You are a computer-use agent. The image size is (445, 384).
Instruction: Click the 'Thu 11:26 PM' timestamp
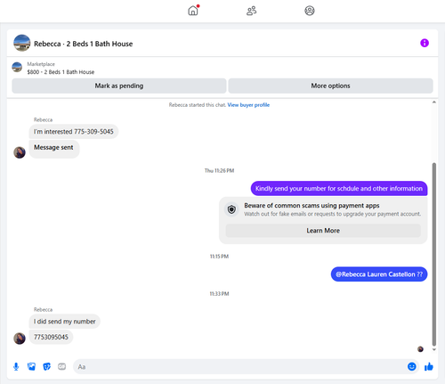pyautogui.click(x=219, y=170)
